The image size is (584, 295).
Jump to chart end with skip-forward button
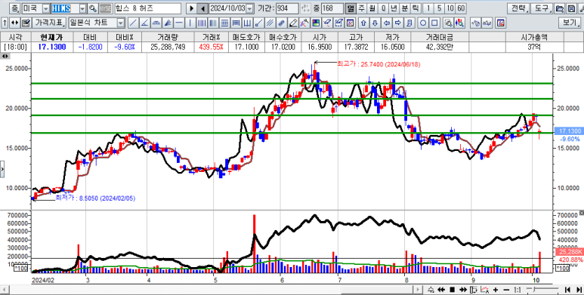(579, 290)
